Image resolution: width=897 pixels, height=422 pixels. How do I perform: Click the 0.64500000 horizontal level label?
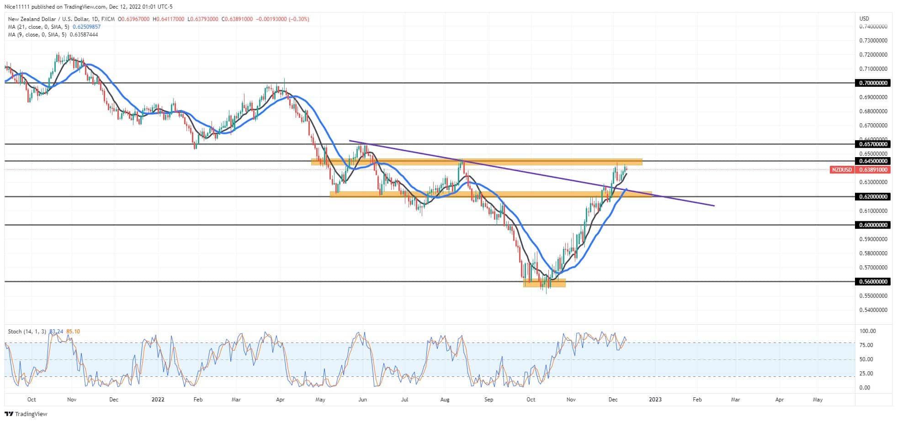pyautogui.click(x=873, y=161)
